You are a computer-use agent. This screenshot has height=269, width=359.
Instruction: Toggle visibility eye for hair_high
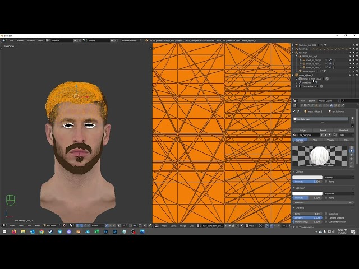[349, 53]
